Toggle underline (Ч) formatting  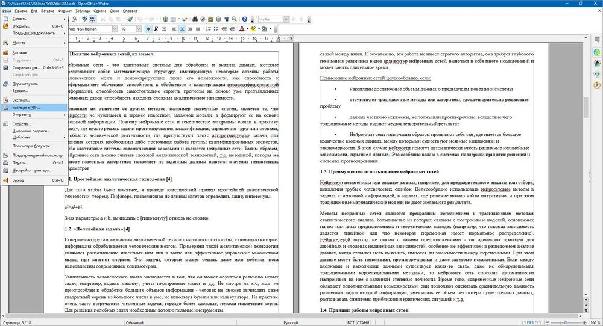[x=163, y=29]
